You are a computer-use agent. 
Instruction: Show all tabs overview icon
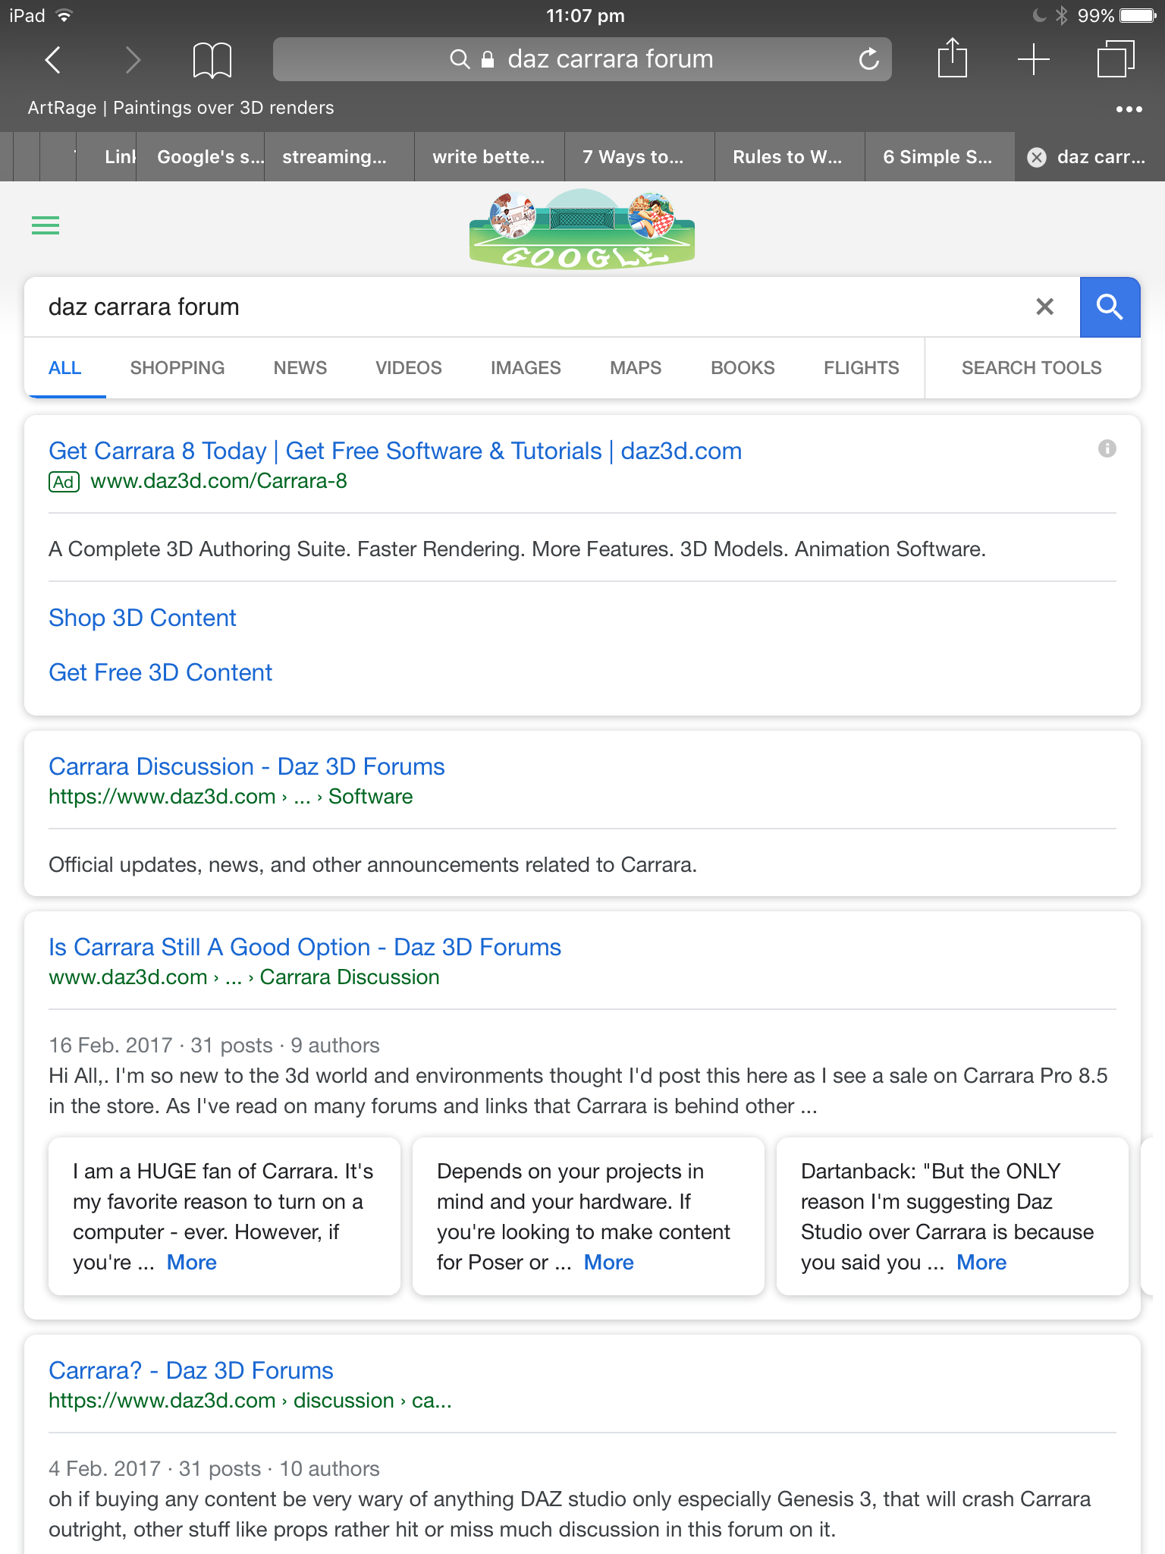point(1115,59)
